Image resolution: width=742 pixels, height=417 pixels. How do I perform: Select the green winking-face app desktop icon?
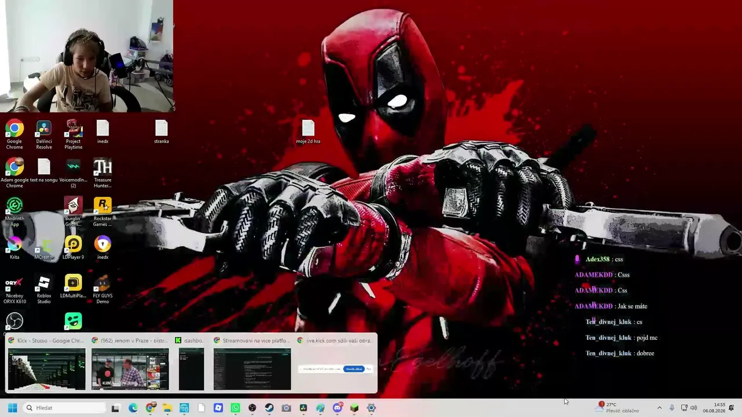[73, 321]
